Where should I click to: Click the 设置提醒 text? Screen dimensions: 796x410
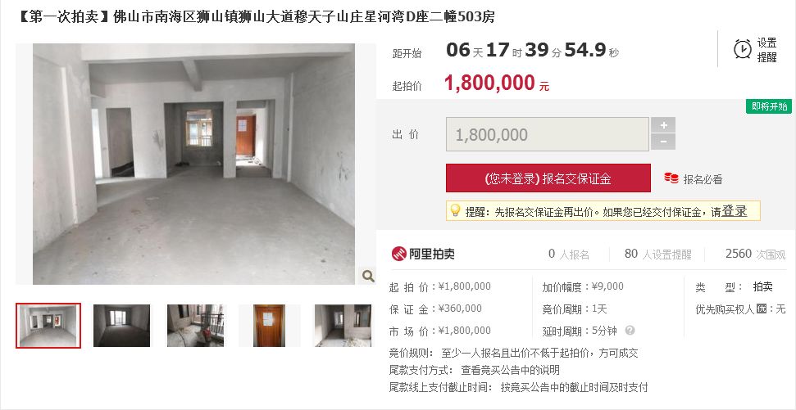[767, 50]
